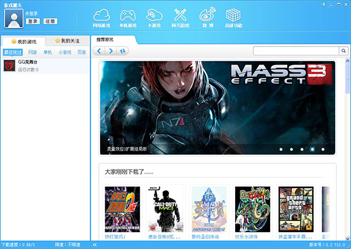This screenshot has width=351, height=249.
Task: Click the 使命召唤8现... title link
Action: coord(164,237)
